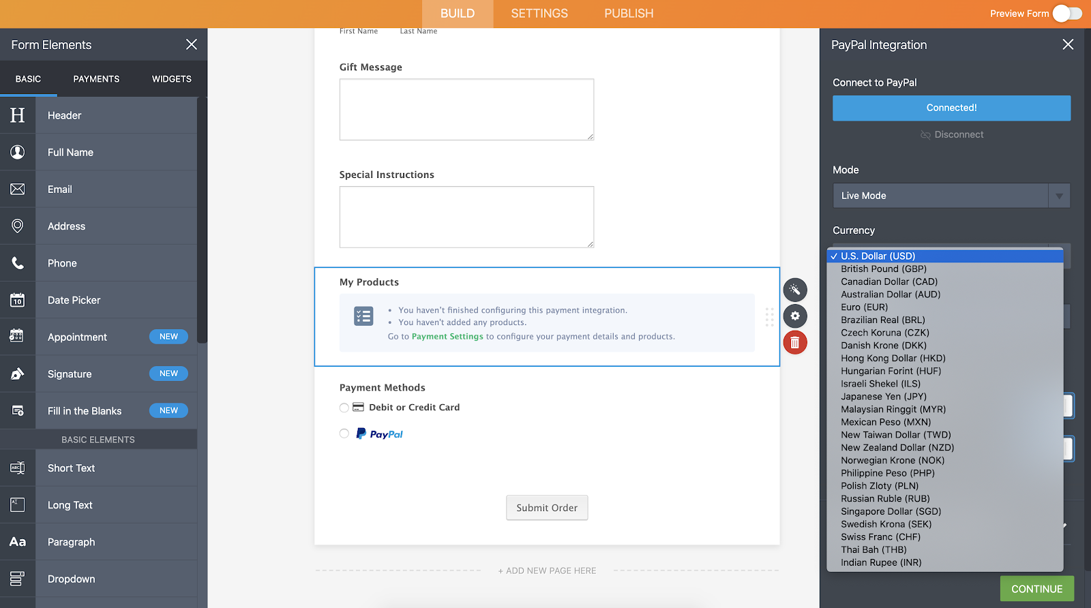Choose Brazilian Real (BRL) currency option
This screenshot has height=608, width=1091.
[x=945, y=320]
